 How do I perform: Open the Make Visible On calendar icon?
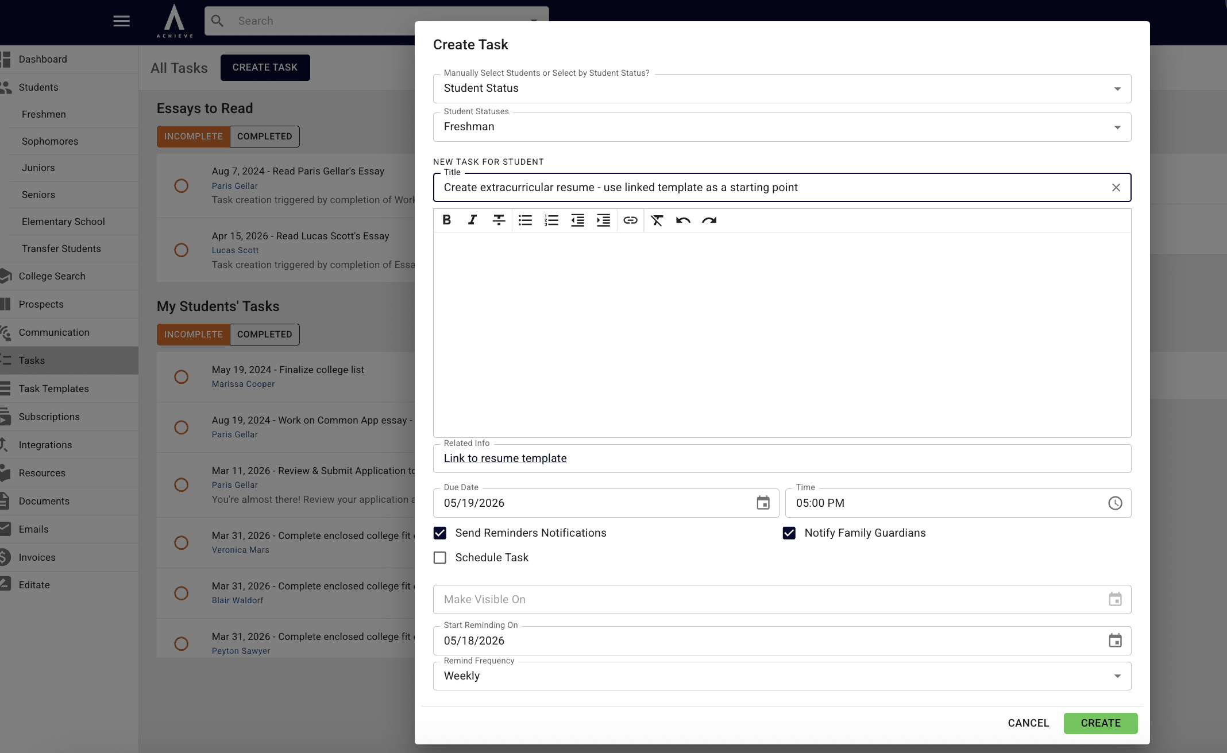(x=1115, y=599)
